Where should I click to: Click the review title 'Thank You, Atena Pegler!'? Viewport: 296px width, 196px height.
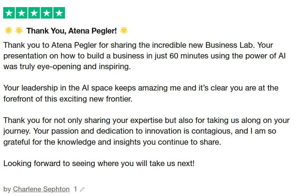point(71,31)
